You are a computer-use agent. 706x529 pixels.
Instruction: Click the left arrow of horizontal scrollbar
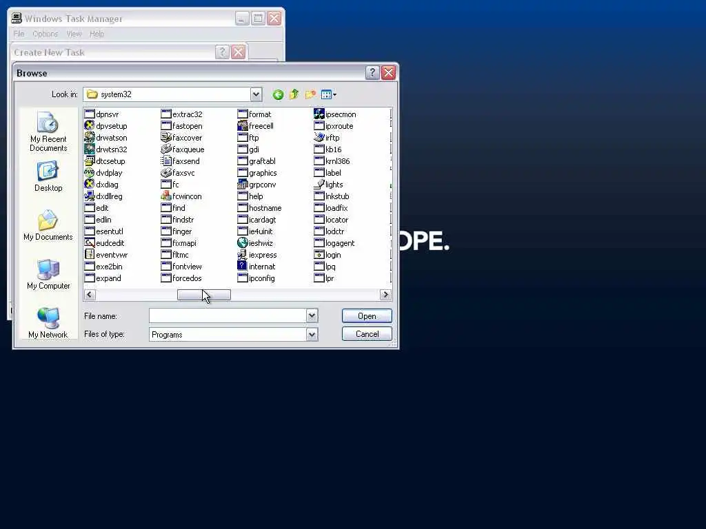tap(90, 295)
